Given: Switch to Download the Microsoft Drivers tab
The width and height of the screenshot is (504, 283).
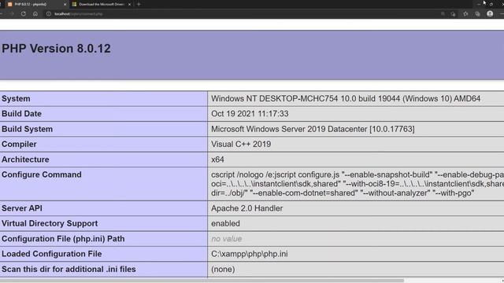Looking at the screenshot, I should point(101,4).
